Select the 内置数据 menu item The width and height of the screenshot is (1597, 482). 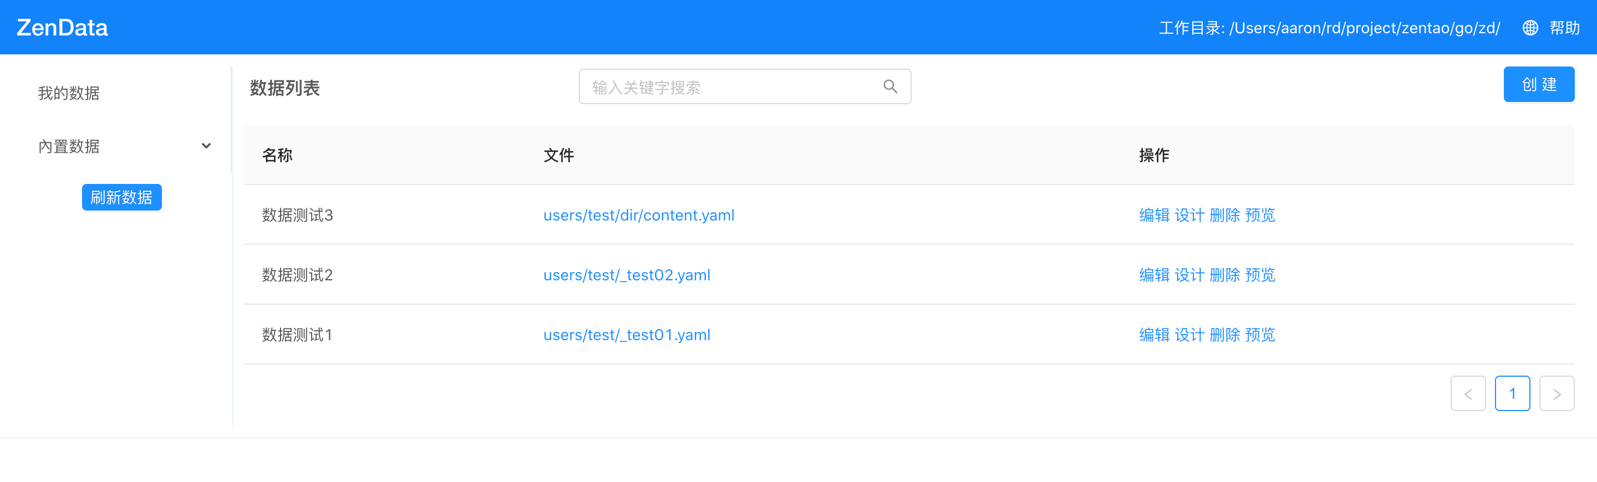(69, 146)
